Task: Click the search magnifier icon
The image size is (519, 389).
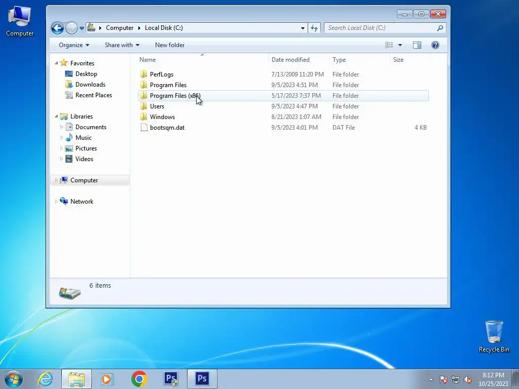Action: pos(440,28)
